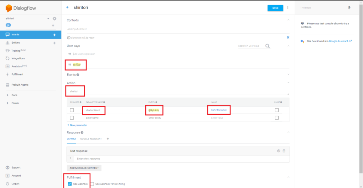Click the agent settings gear icon
This screenshot has height=188, width=363.
click(55, 18)
